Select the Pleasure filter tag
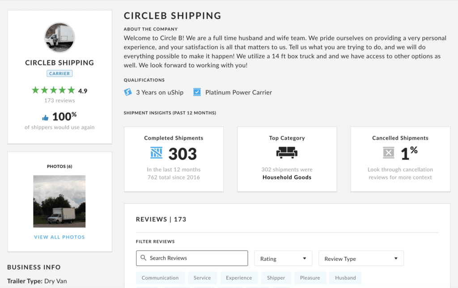Viewport: 458px width, 288px height. coord(310,278)
